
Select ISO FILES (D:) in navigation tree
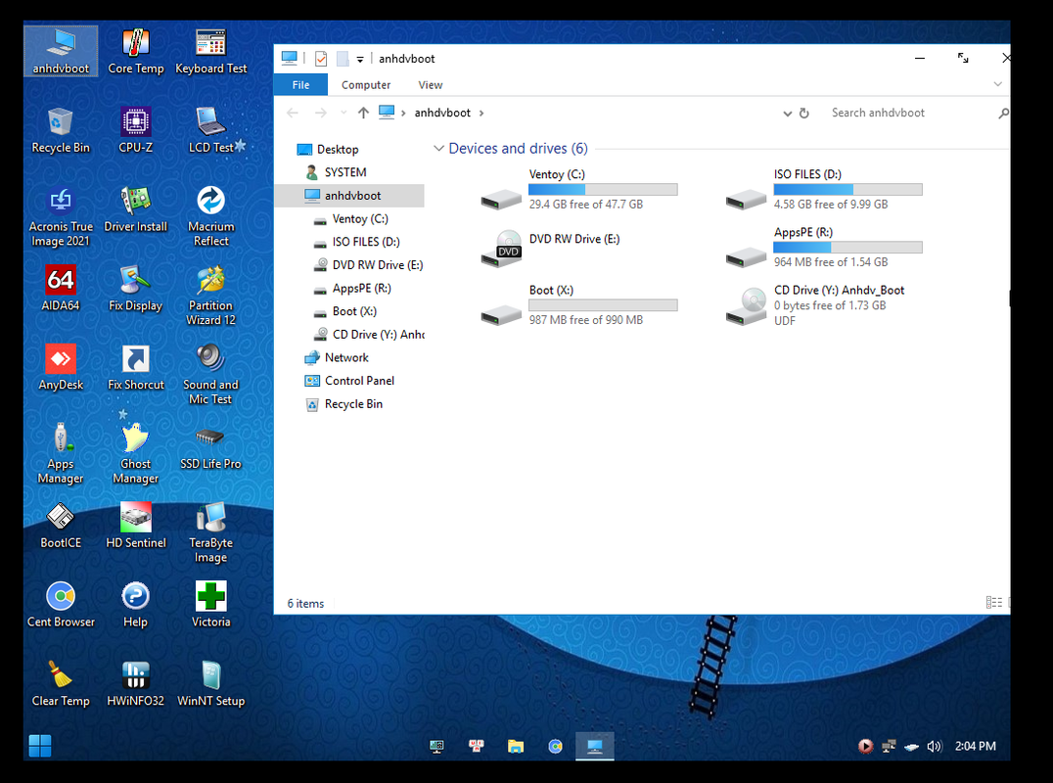coord(366,242)
